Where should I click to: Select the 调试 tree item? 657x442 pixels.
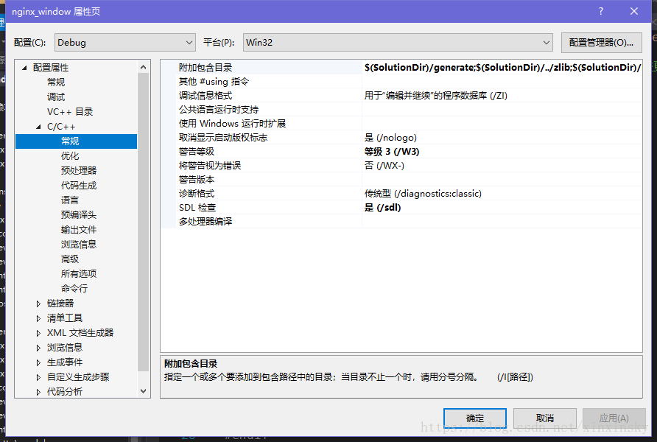[56, 97]
